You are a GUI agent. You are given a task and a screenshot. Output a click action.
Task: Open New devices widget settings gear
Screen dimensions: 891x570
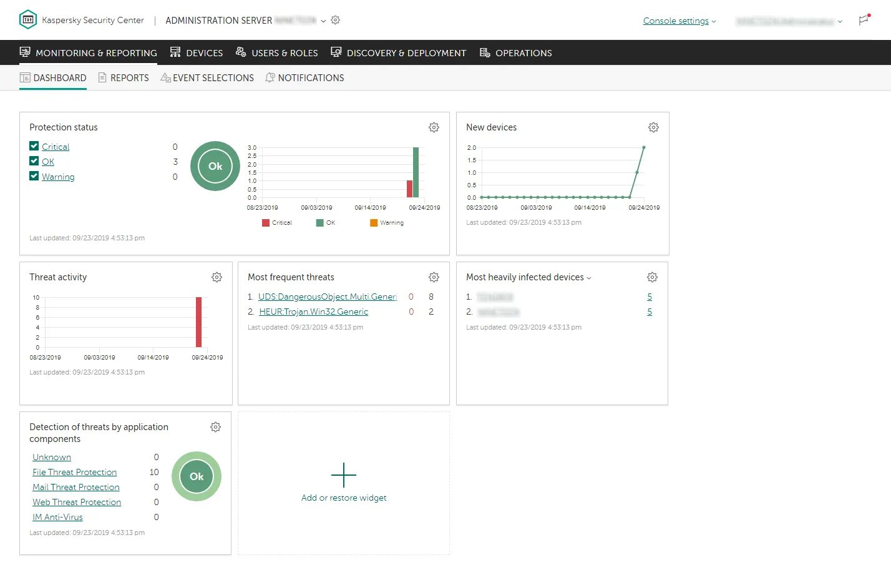653,127
